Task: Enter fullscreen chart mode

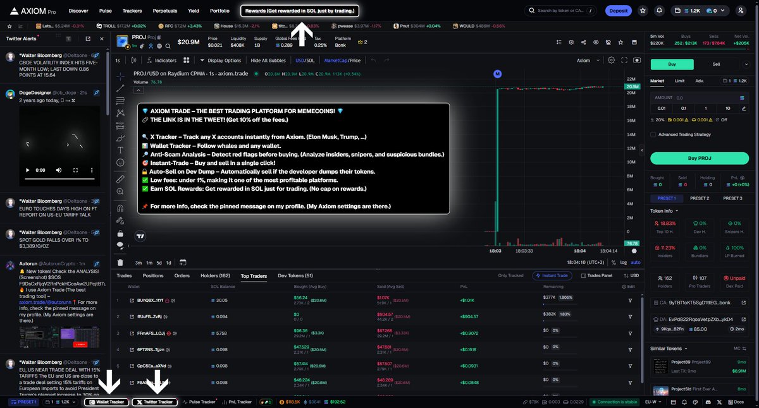Action: pyautogui.click(x=625, y=60)
